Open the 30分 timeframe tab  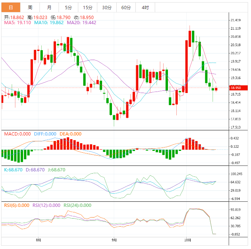(107, 7)
